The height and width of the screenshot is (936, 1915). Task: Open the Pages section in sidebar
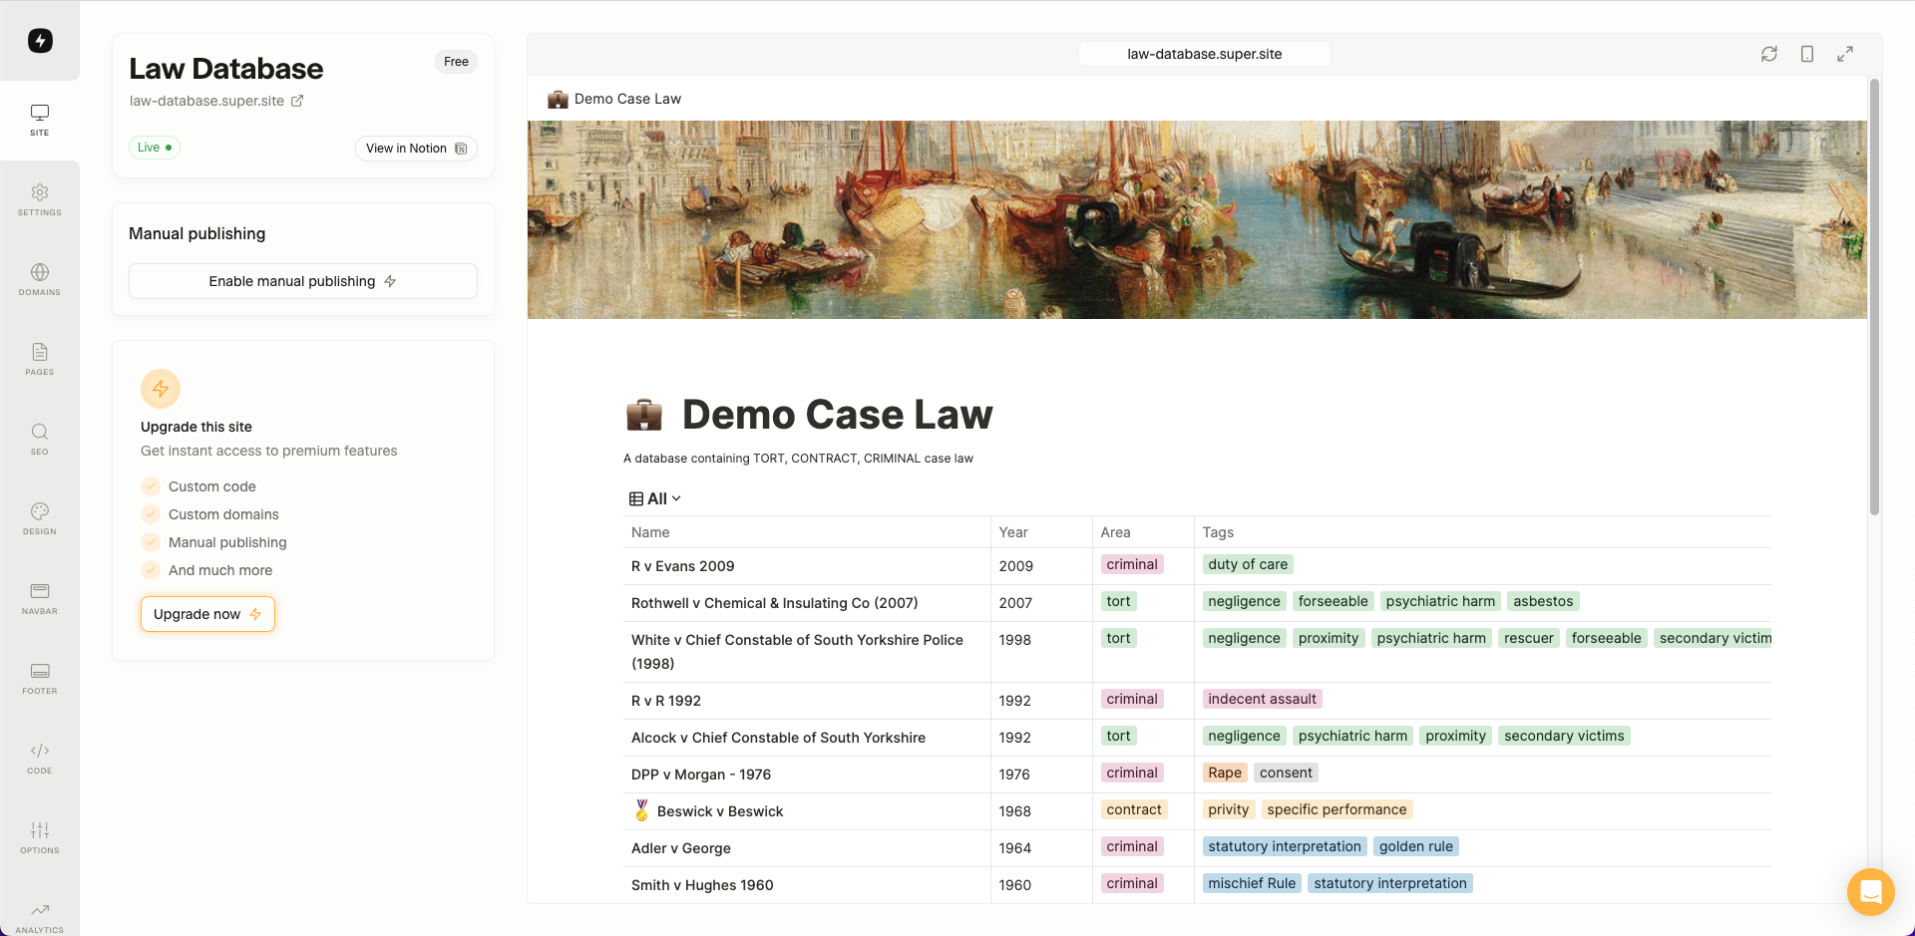tap(40, 359)
